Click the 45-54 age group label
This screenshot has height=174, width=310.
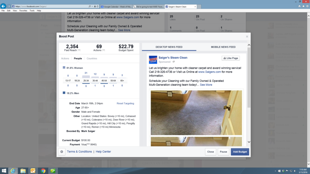(x=104, y=81)
